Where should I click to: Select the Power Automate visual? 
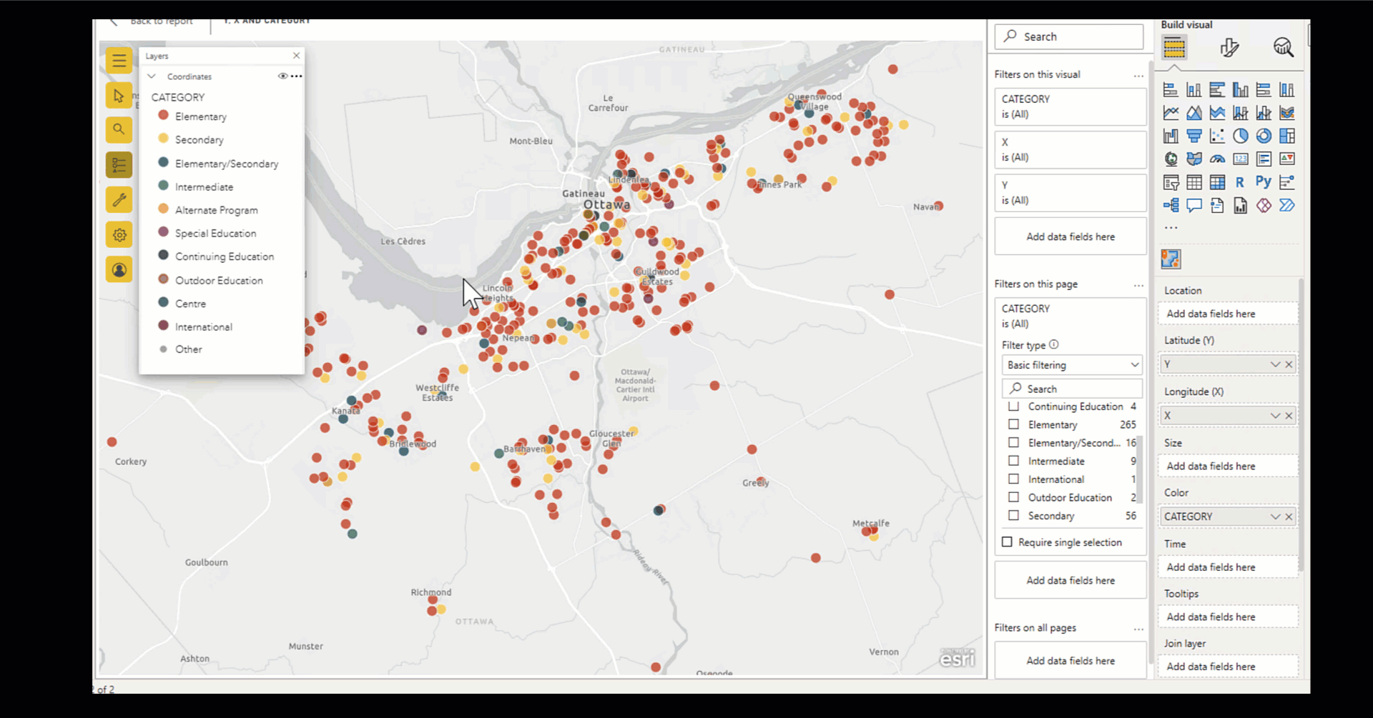(x=1287, y=206)
